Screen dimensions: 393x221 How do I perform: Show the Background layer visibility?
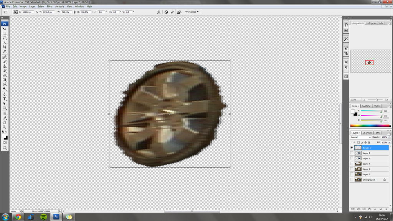tap(352, 180)
